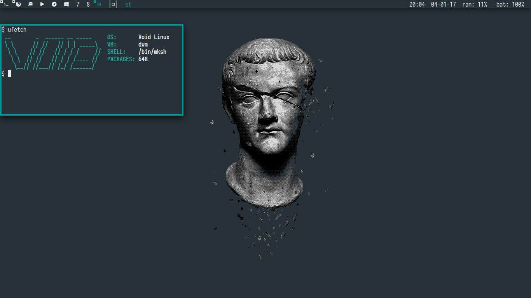Switch to the book tag
531x298 pixels.
(31, 4)
